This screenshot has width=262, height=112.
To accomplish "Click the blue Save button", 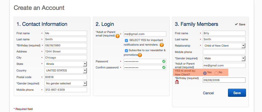I will click(237, 93).
